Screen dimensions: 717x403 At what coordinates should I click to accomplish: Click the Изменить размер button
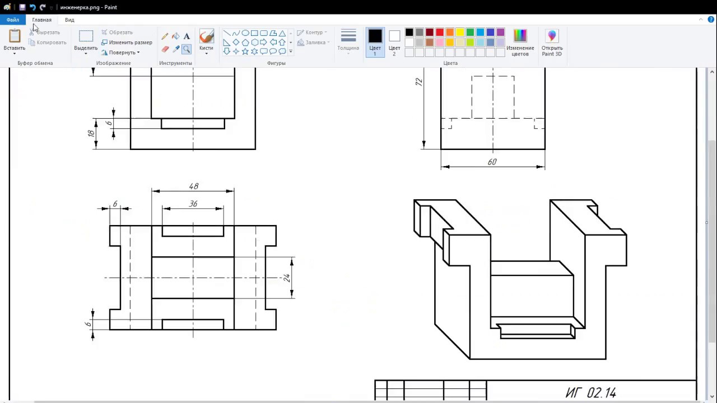pos(127,43)
